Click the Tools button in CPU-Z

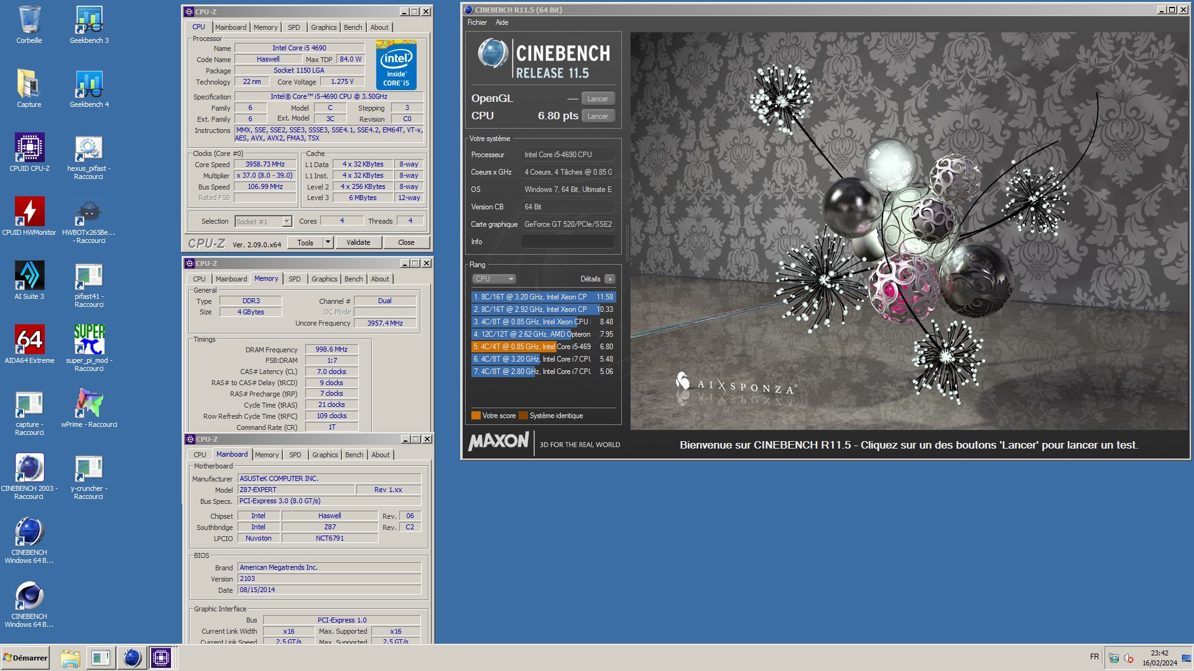click(x=305, y=242)
